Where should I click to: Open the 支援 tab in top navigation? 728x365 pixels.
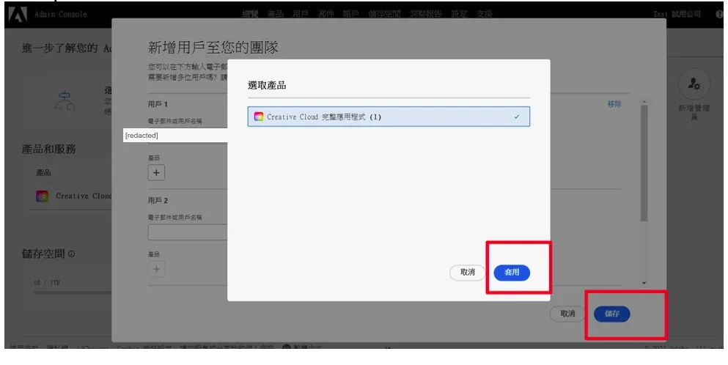pyautogui.click(x=485, y=14)
